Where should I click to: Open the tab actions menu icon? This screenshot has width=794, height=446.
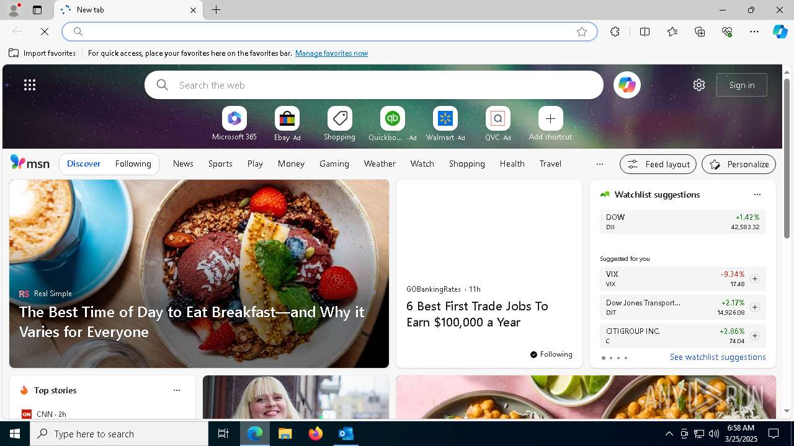tap(37, 10)
